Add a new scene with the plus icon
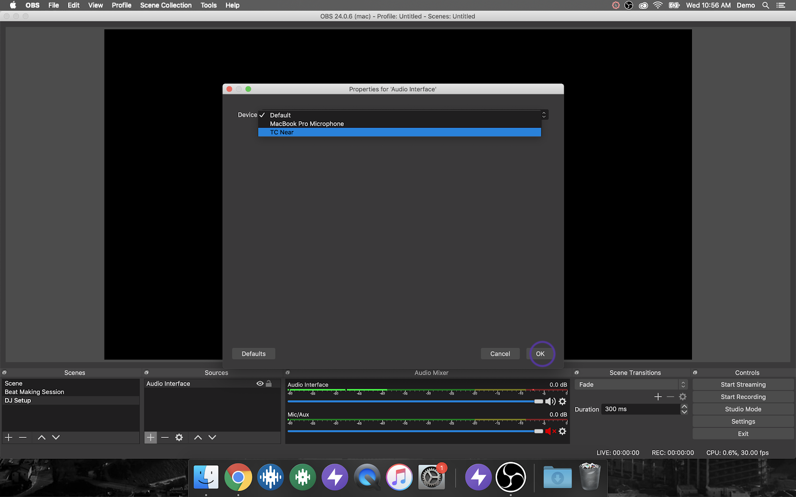Screen dimensions: 796x497 [8, 437]
